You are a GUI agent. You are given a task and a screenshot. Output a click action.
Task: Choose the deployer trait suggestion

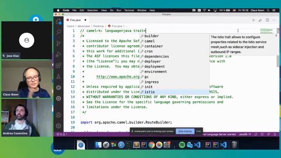(x=174, y=61)
